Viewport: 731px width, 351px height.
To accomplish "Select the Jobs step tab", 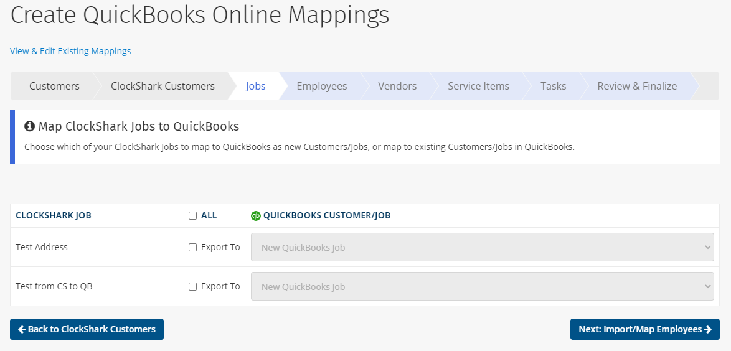I will (255, 86).
